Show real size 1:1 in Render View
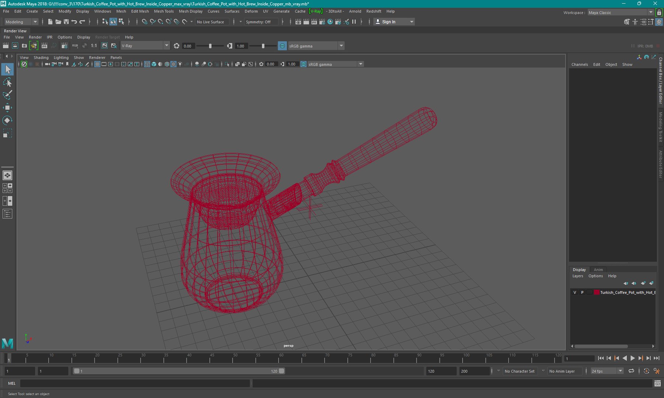This screenshot has height=398, width=664. pyautogui.click(x=94, y=46)
